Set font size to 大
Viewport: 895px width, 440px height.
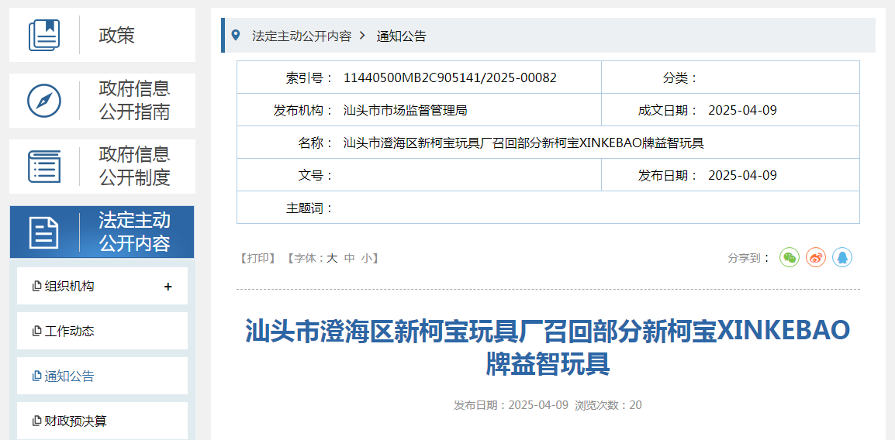pos(332,258)
